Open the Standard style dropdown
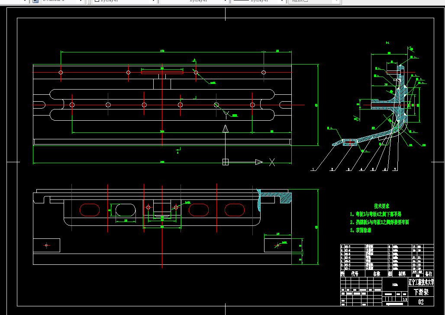Image resolution: width=445 pixels, height=315 pixels. pyautogui.click(x=62, y=1)
